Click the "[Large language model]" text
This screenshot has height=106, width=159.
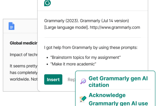[x=67, y=27]
